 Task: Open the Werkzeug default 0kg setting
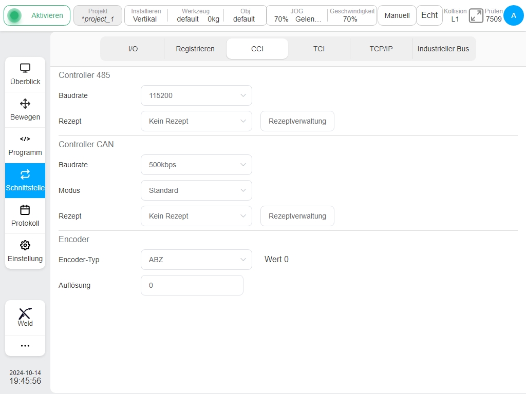click(x=197, y=15)
